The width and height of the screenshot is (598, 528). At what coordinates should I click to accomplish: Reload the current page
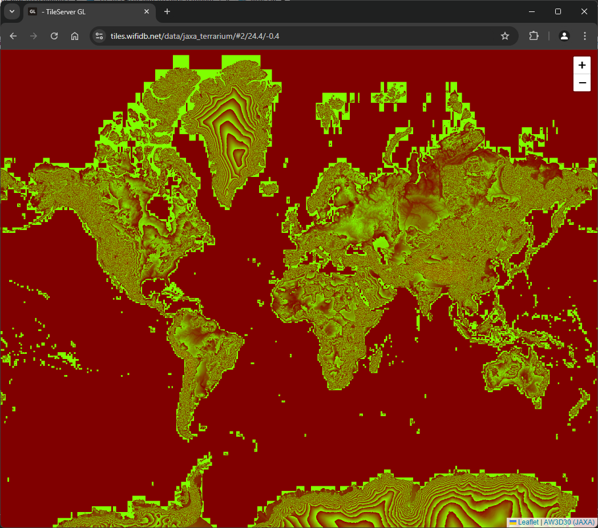54,36
